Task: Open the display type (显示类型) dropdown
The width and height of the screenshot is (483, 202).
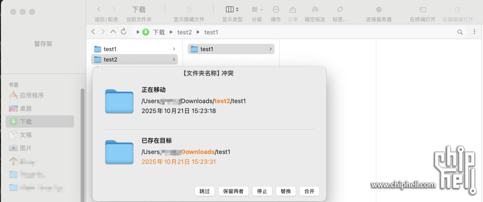Action: tap(232, 10)
